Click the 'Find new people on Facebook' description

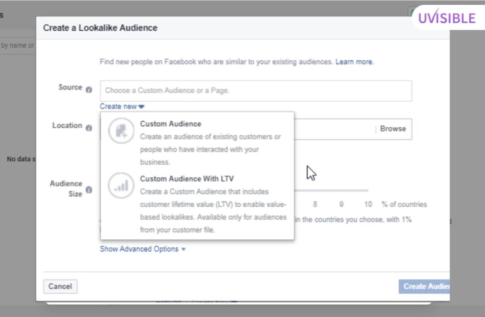(216, 62)
